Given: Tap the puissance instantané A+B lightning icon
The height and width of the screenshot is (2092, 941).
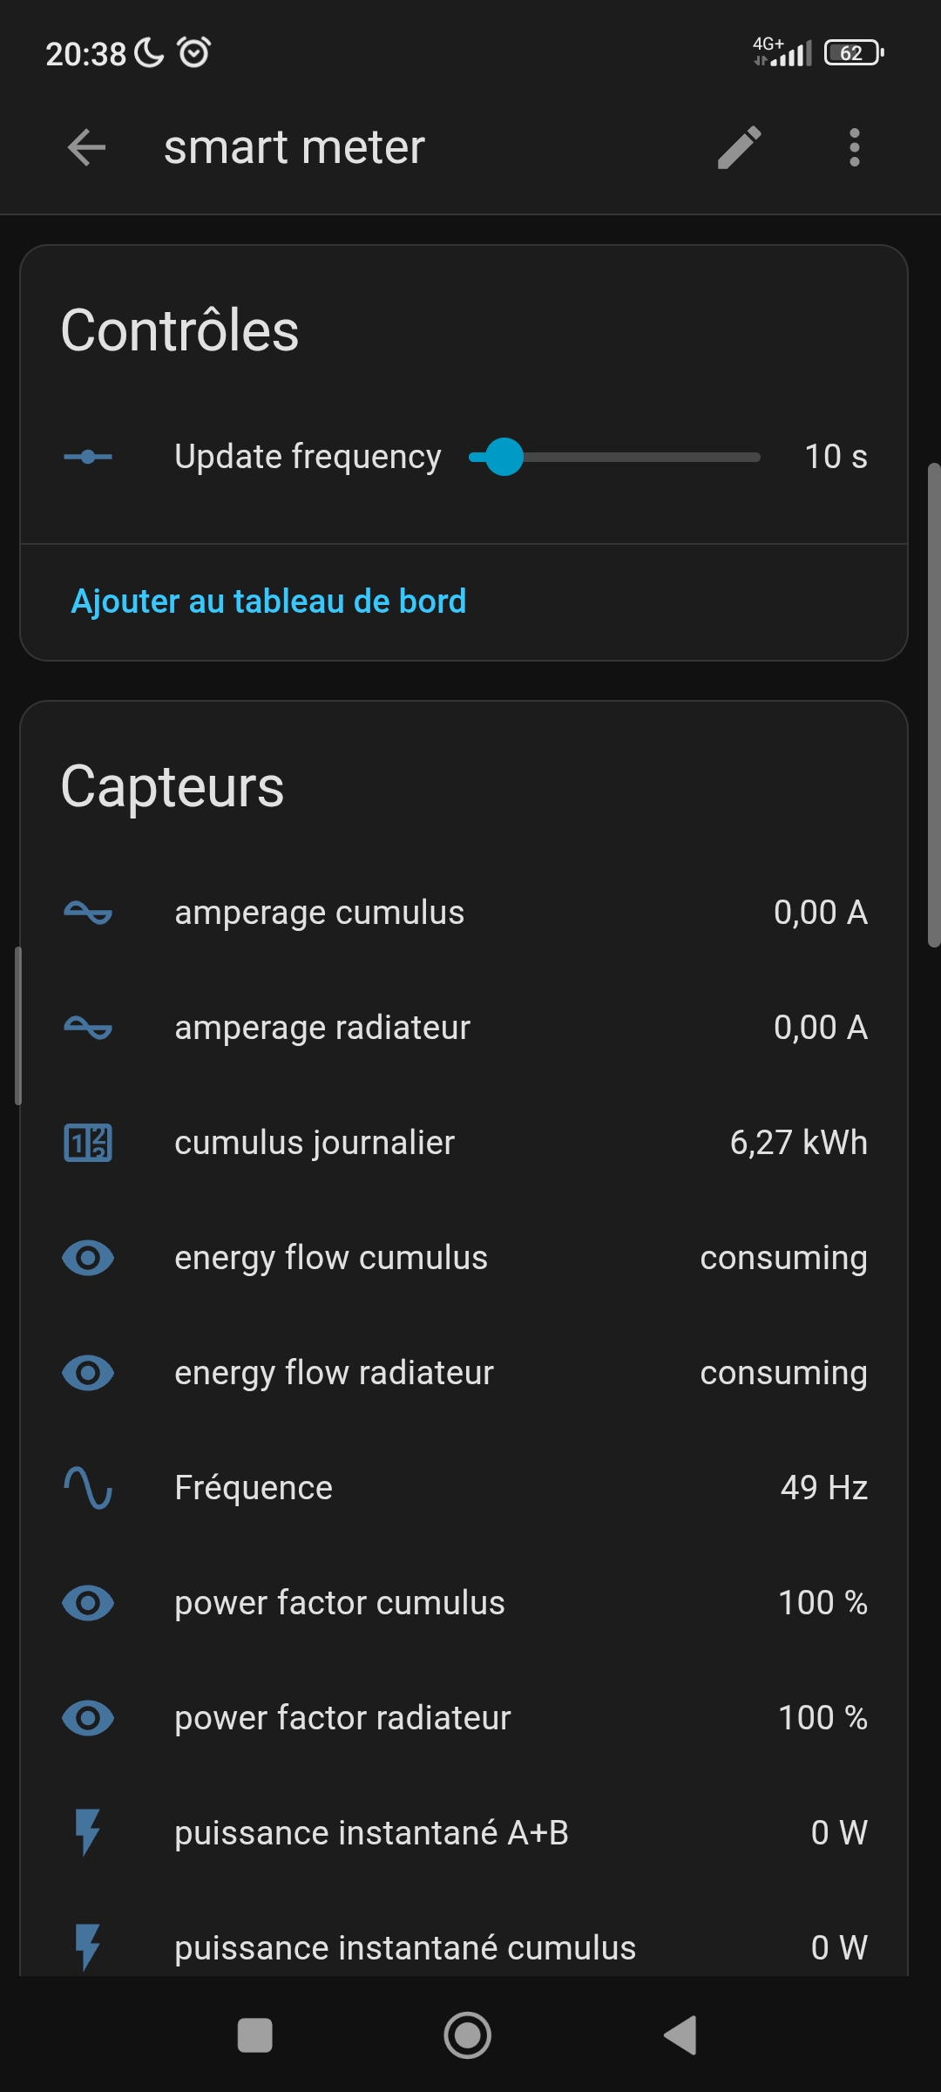Looking at the screenshot, I should click(x=88, y=1832).
